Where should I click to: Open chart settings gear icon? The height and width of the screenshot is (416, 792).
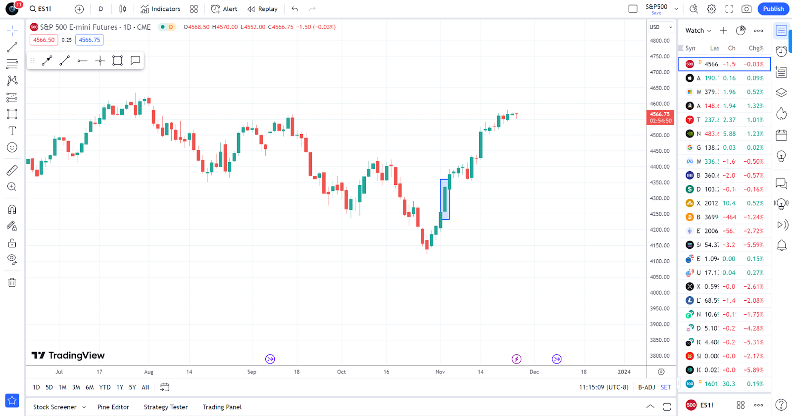tap(711, 9)
